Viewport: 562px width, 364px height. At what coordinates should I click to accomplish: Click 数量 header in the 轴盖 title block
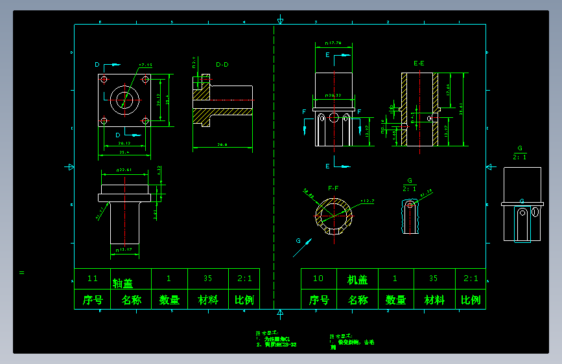(170, 300)
